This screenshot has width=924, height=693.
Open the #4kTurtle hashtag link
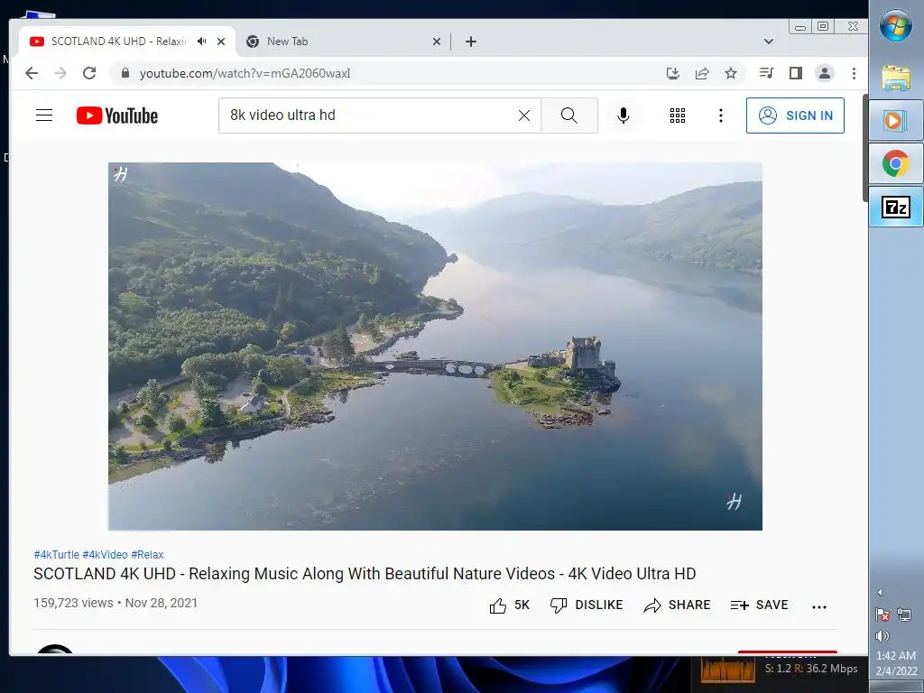click(57, 555)
